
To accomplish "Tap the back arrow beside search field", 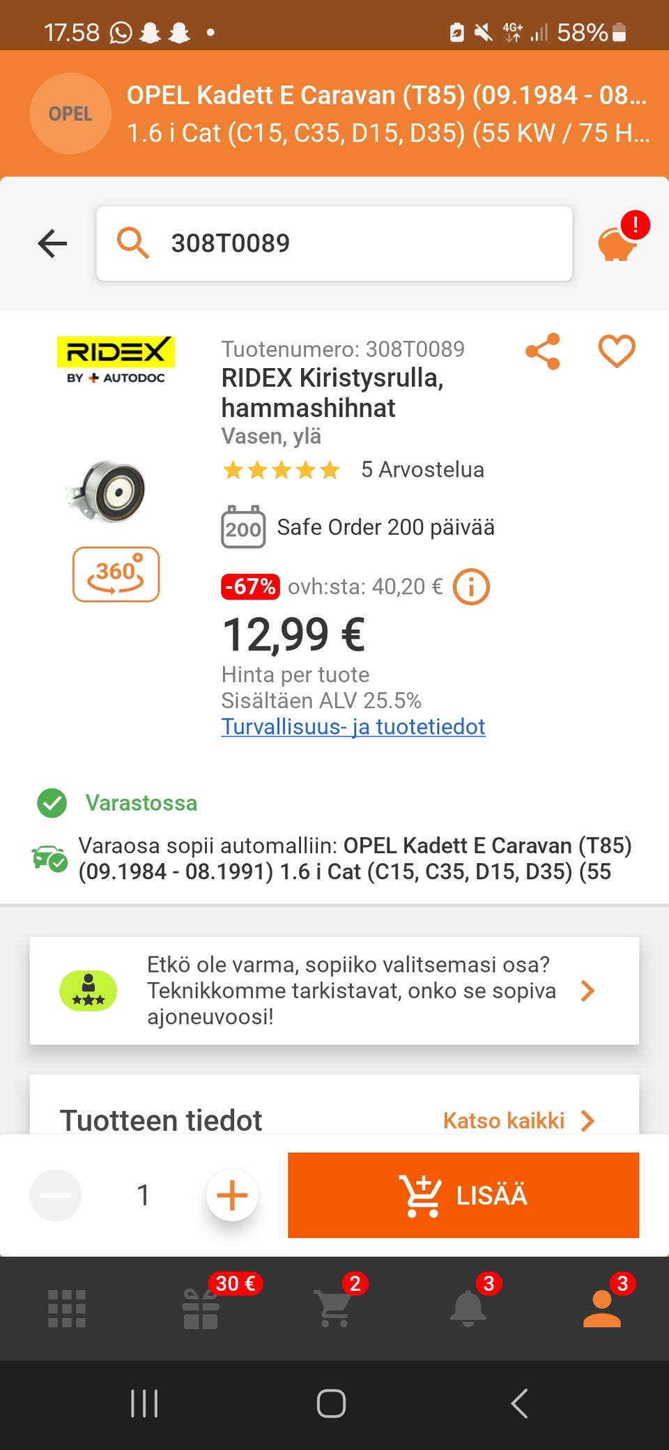I will pos(52,243).
